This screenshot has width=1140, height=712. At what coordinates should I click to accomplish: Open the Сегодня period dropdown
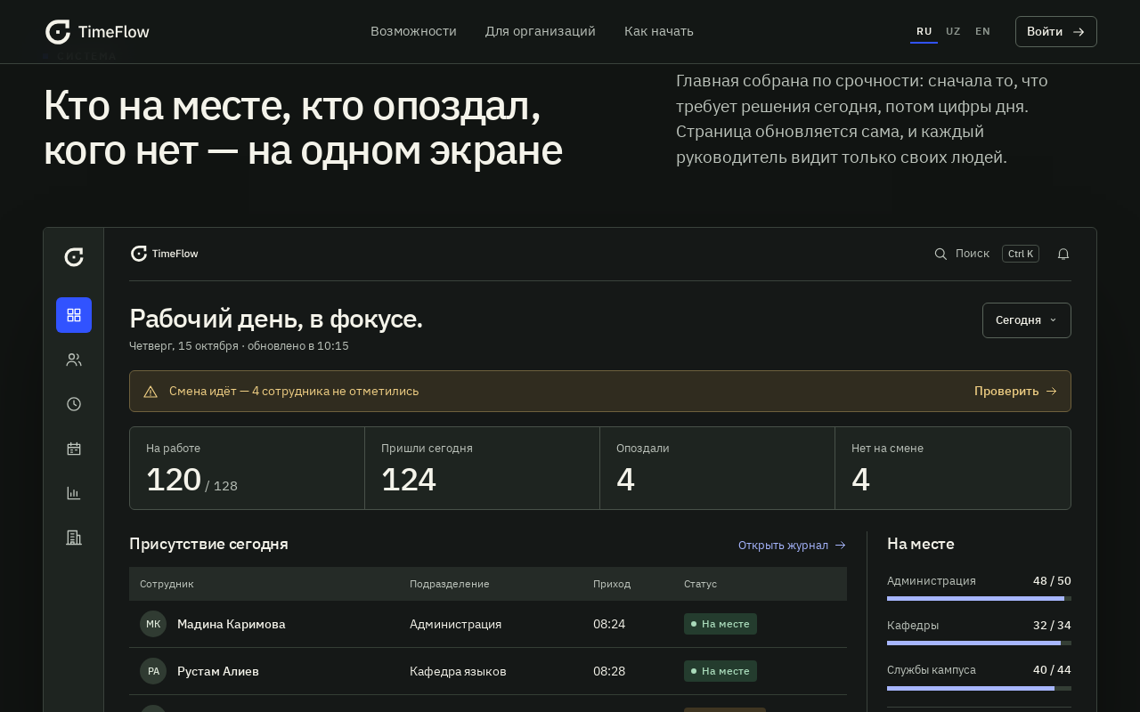point(1027,320)
